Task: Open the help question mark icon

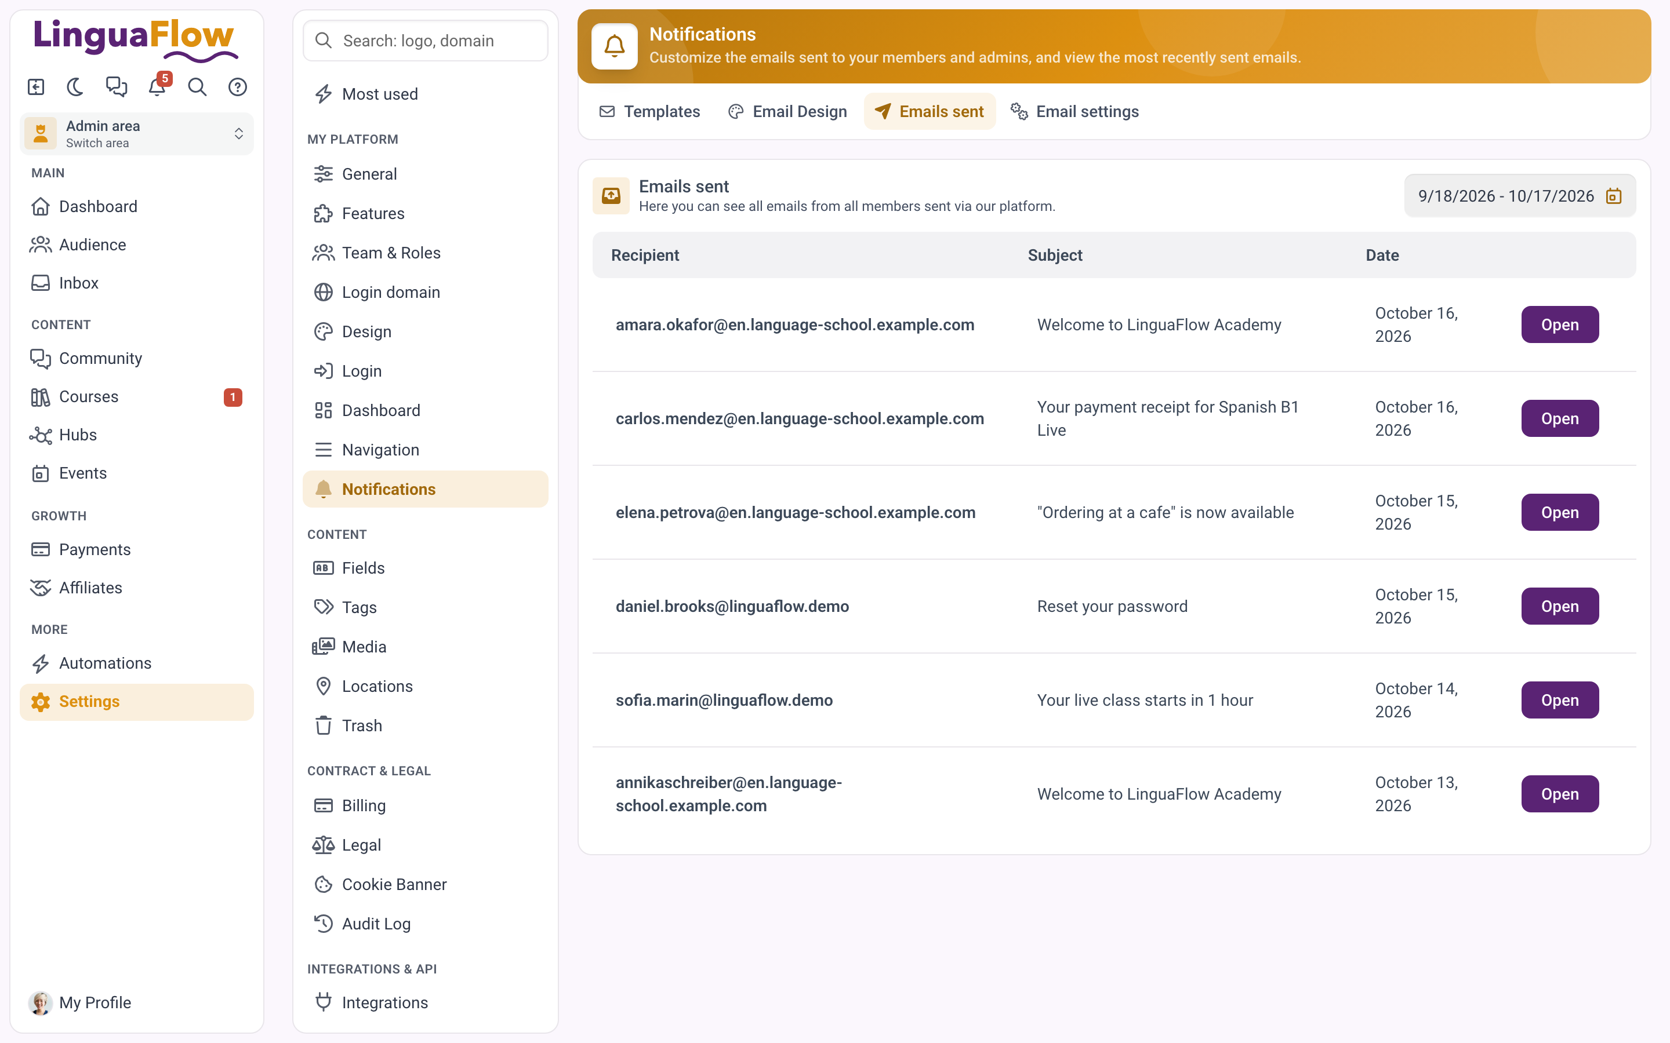Action: pos(238,87)
